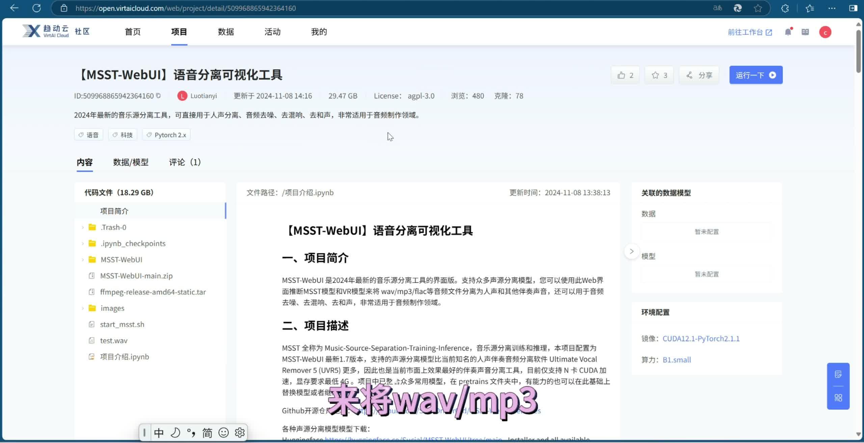Image resolution: width=864 pixels, height=443 pixels.
Task: Open the 活动 section in the top navigation
Action: (272, 32)
